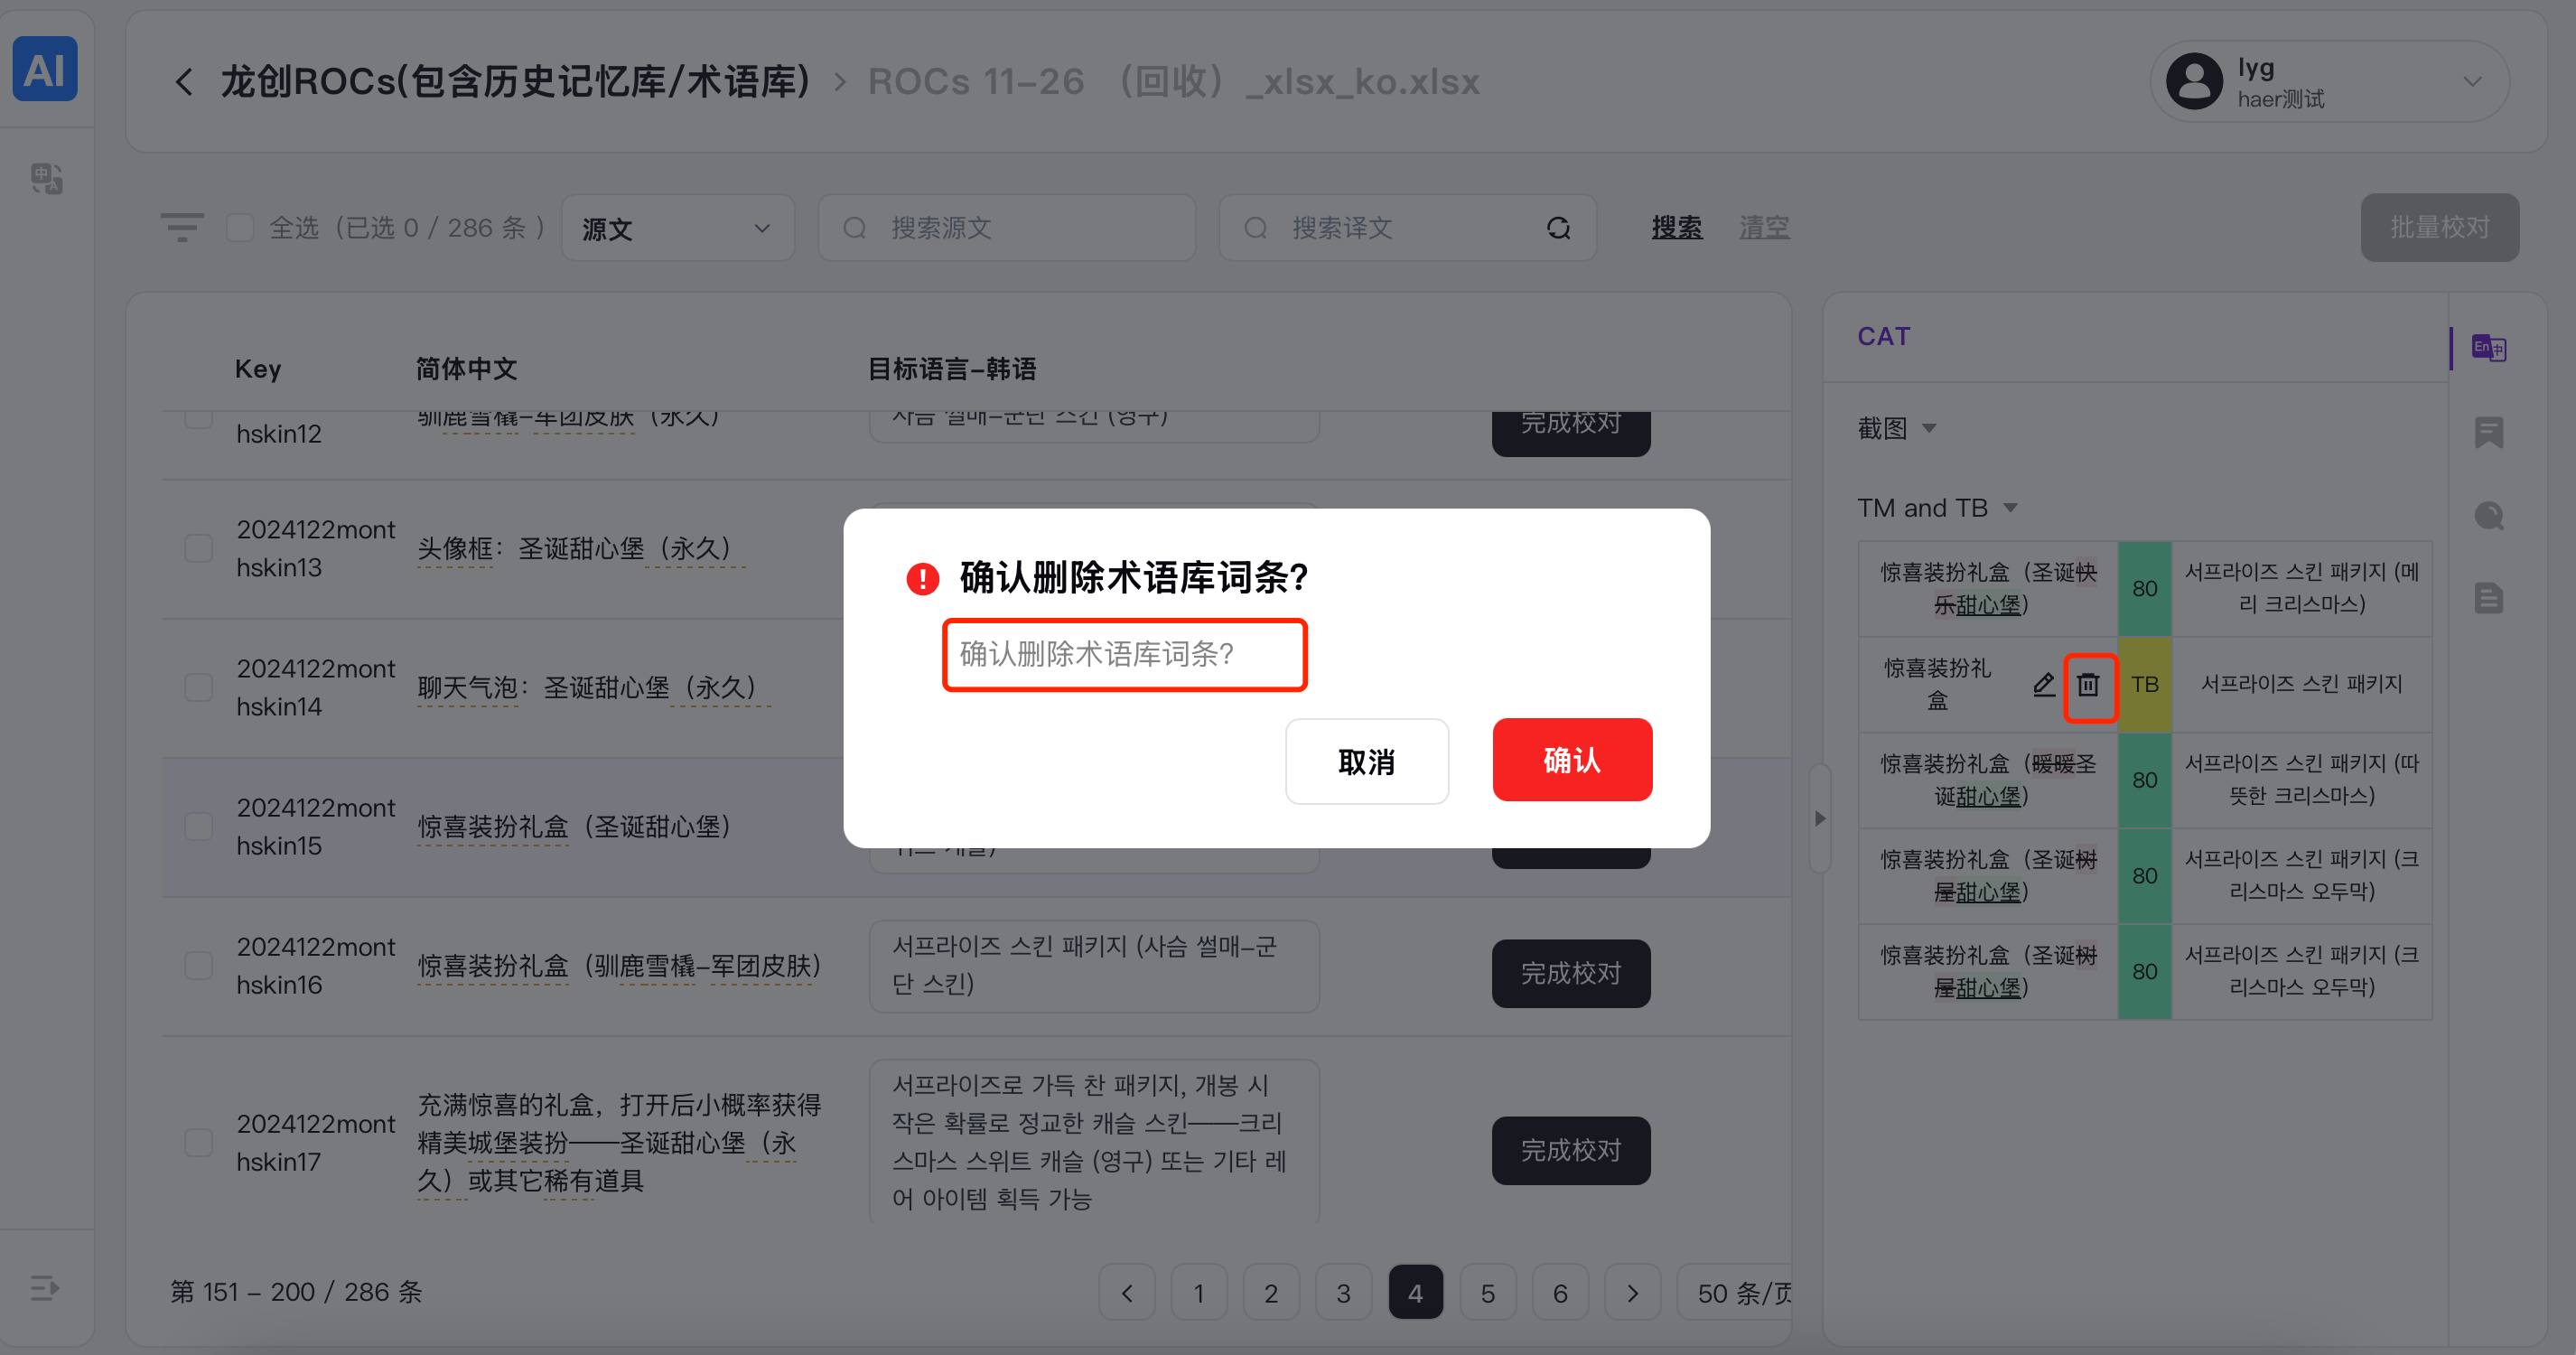This screenshot has width=2576, height=1355.
Task: Open the document icon in right sidebar
Action: point(2488,599)
